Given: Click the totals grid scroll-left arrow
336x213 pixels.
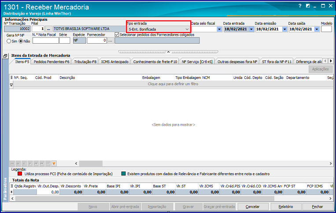Looking at the screenshot, I should click(12, 198).
